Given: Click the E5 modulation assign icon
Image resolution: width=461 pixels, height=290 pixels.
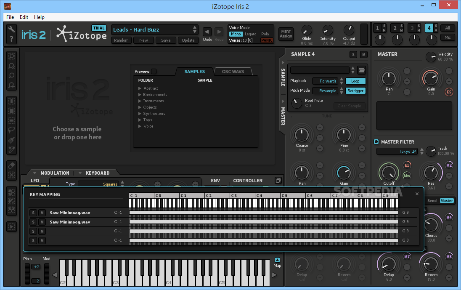Looking at the screenshot, I should click(449, 92).
